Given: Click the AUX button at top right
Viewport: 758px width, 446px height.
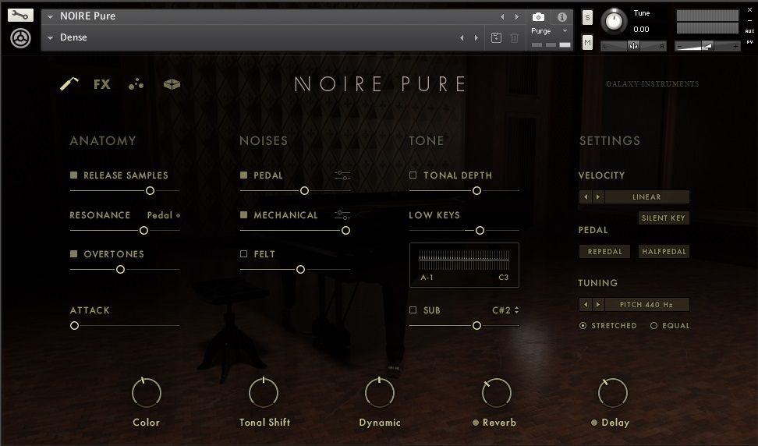Looking at the screenshot, I should pos(749,31).
